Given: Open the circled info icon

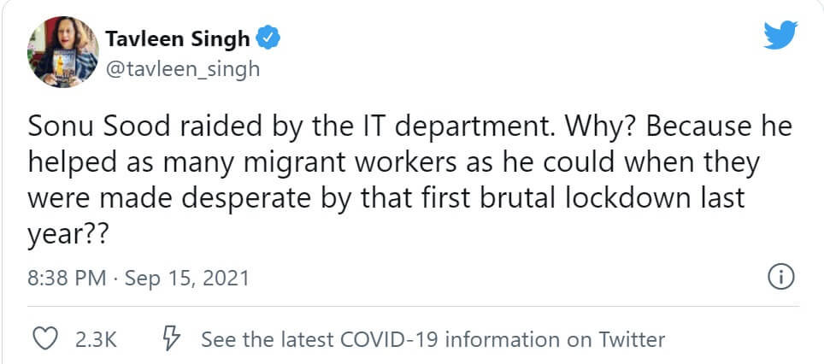Looking at the screenshot, I should (782, 278).
